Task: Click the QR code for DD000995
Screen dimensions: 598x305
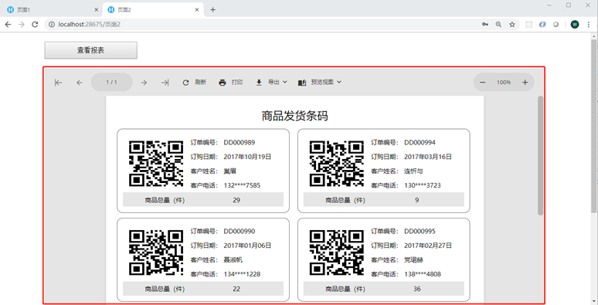Action: [x=336, y=252]
